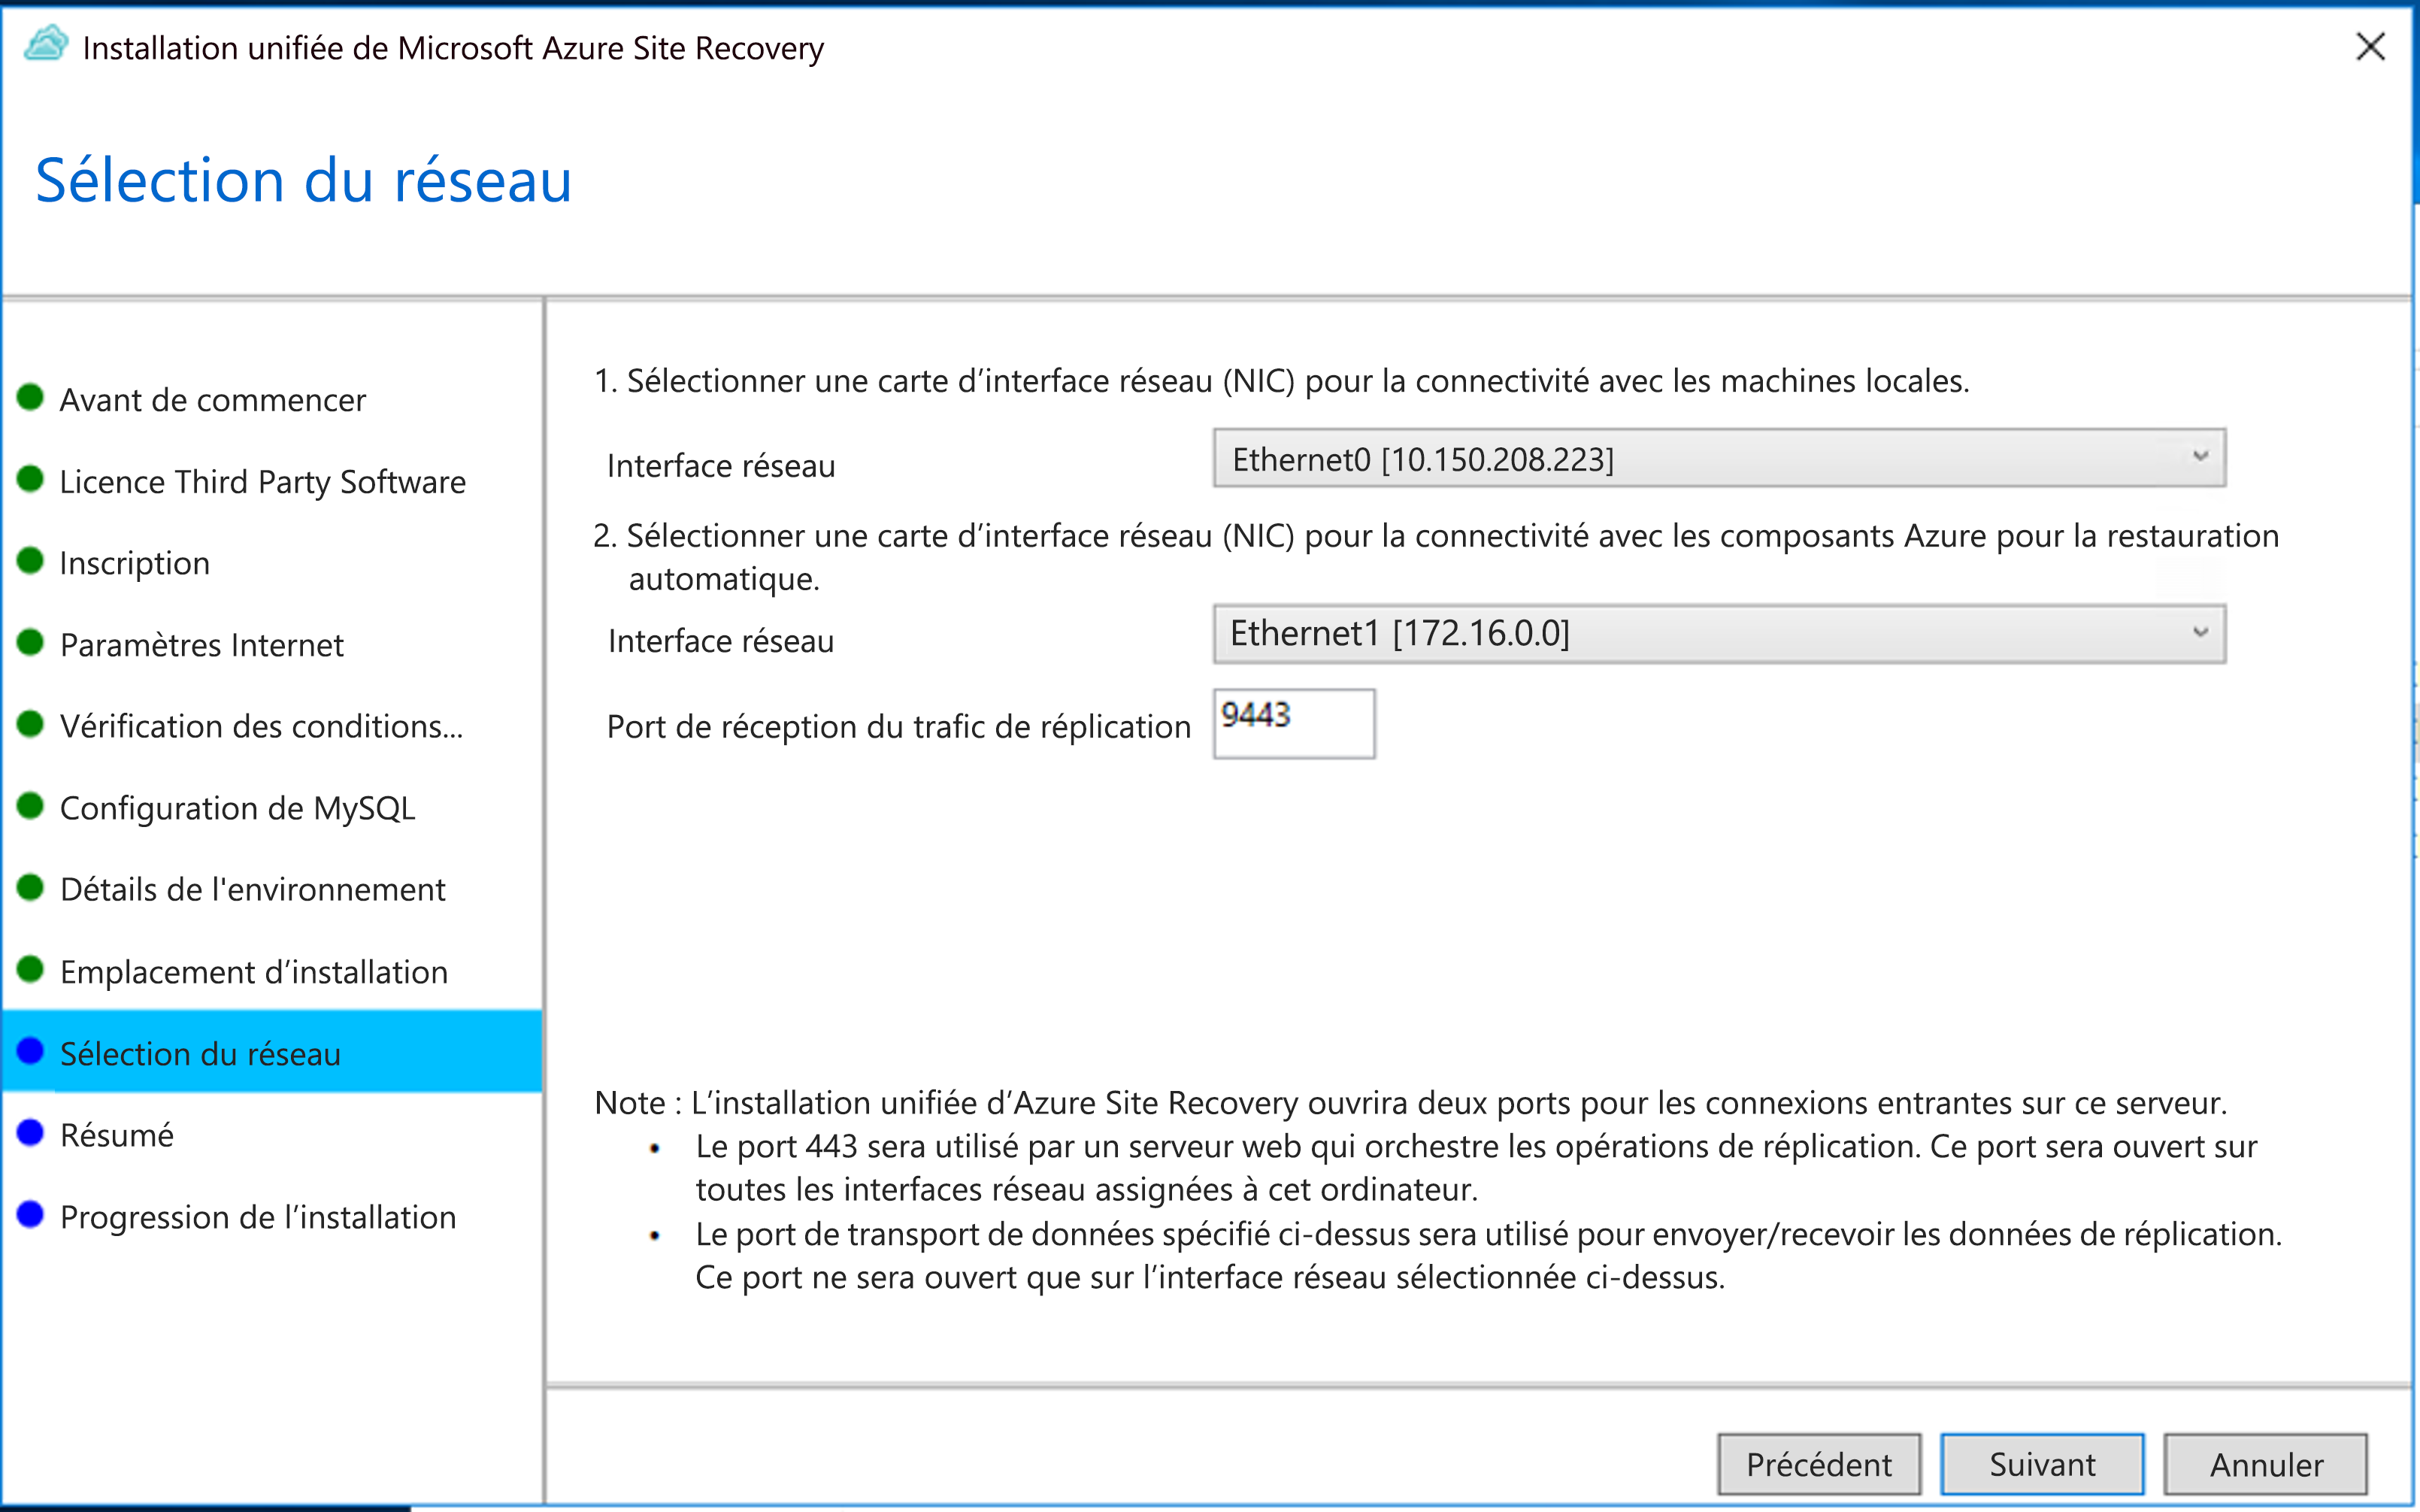
Task: Select the Inscription step
Action: [x=135, y=563]
